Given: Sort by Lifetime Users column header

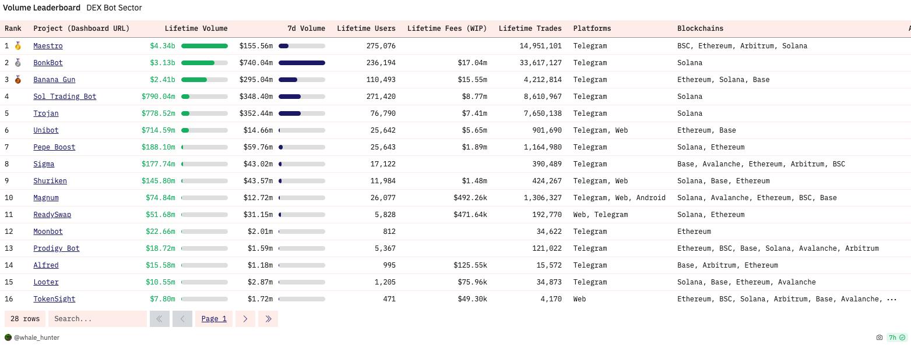Looking at the screenshot, I should point(366,29).
